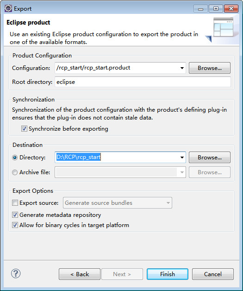
Task: Click Browse next to Configuration field
Action: pyautogui.click(x=210, y=68)
